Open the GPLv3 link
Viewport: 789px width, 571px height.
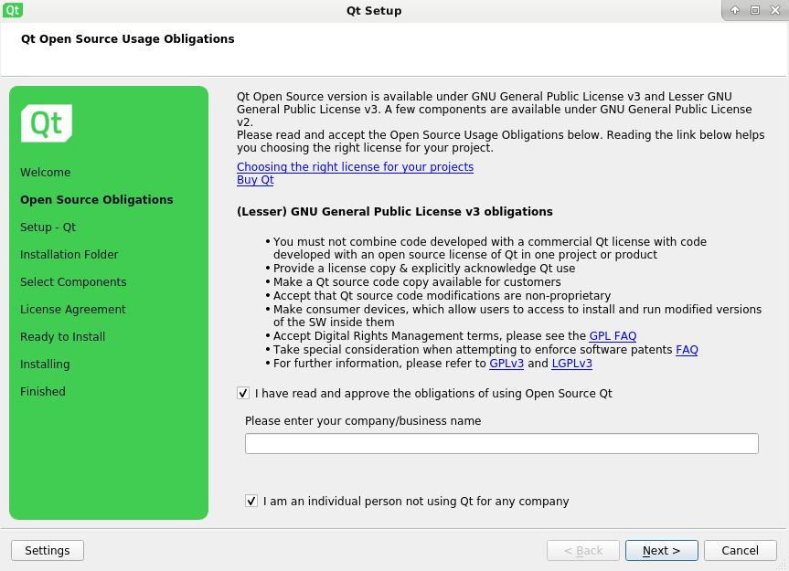click(506, 364)
